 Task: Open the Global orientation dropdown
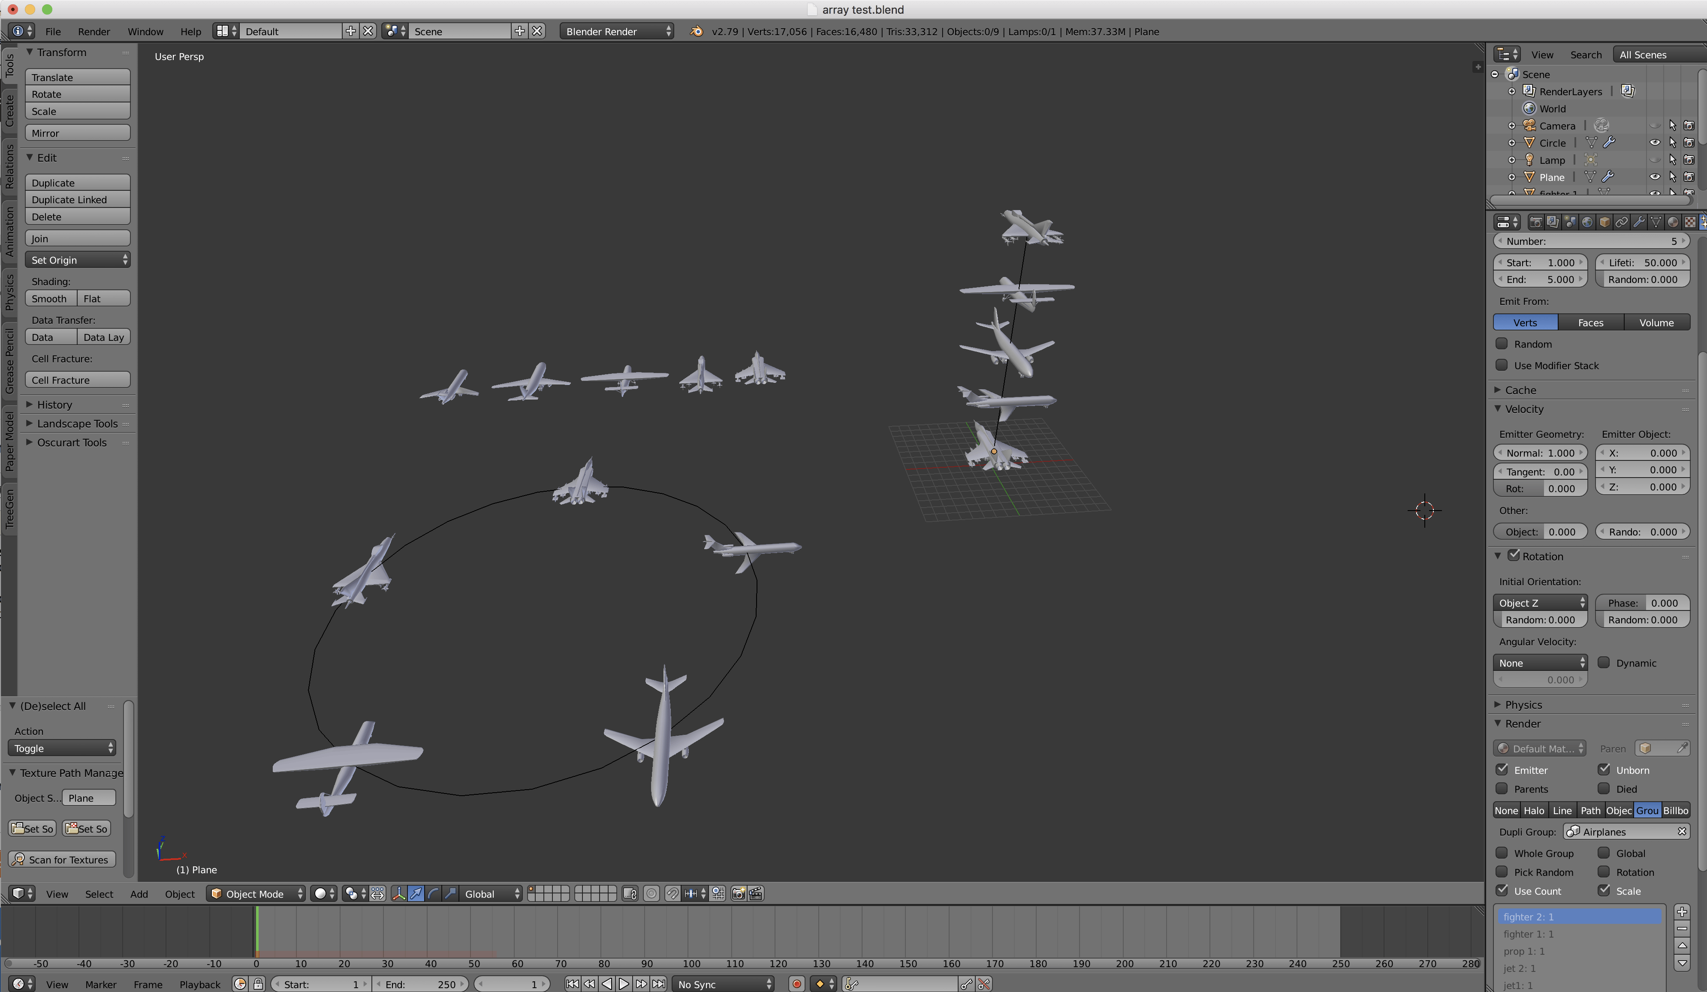(491, 894)
